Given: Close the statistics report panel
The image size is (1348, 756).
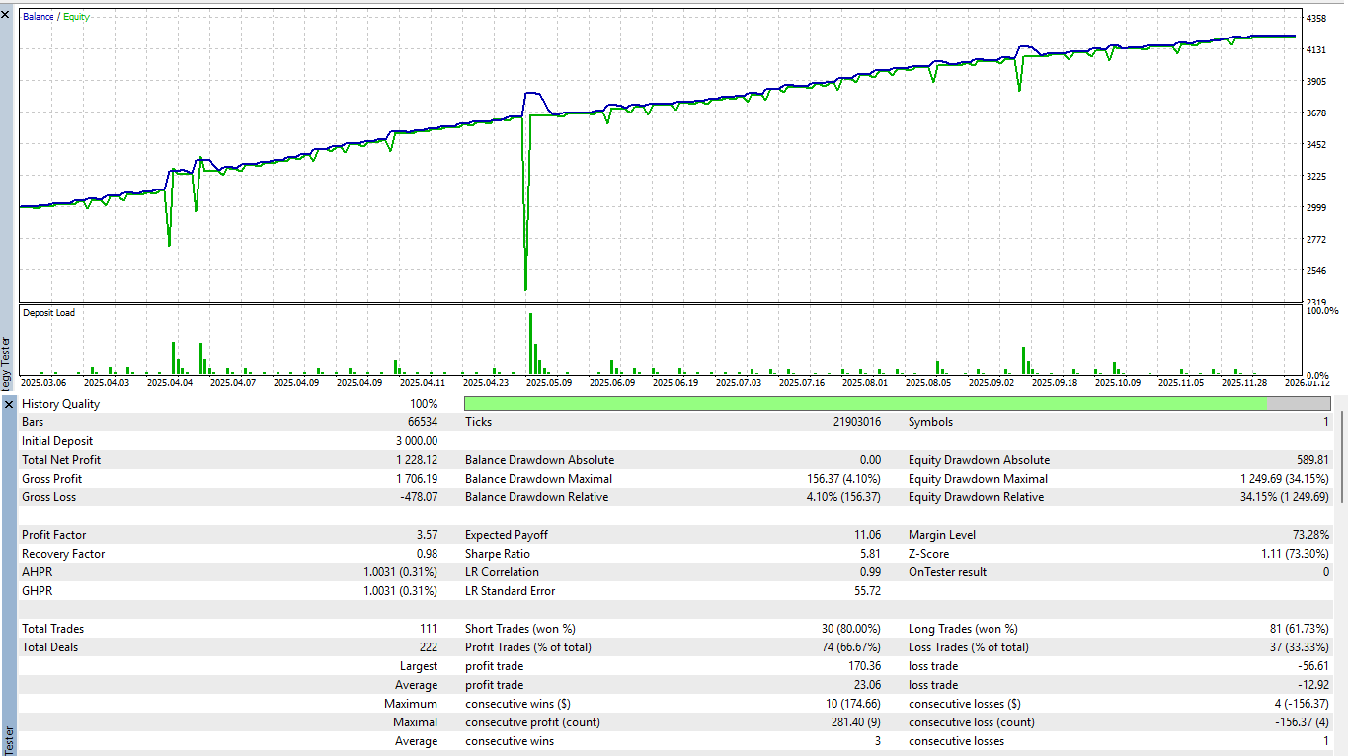Looking at the screenshot, I should coord(8,403).
